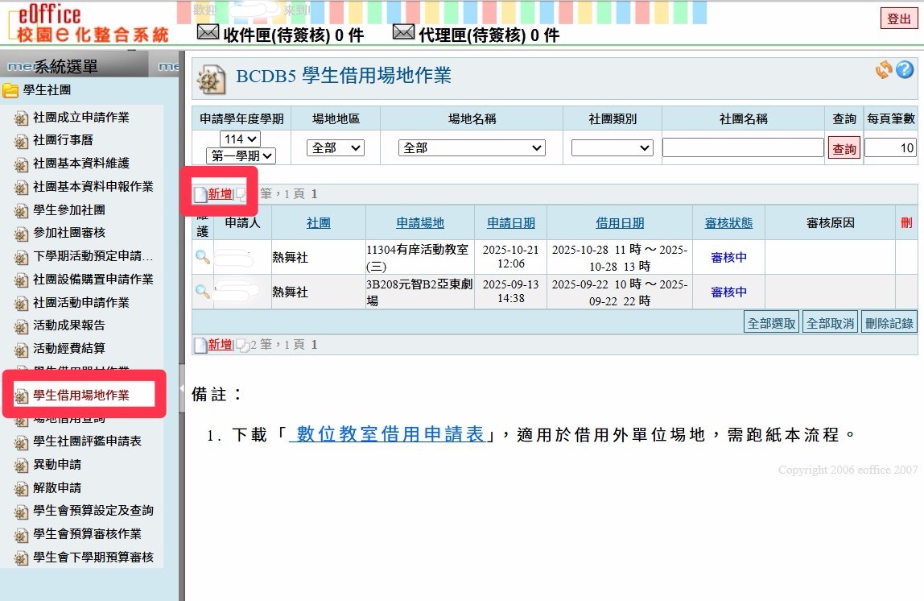Sort by the 審核狀態 column header
Image resolution: width=924 pixels, height=601 pixels.
[x=729, y=223]
